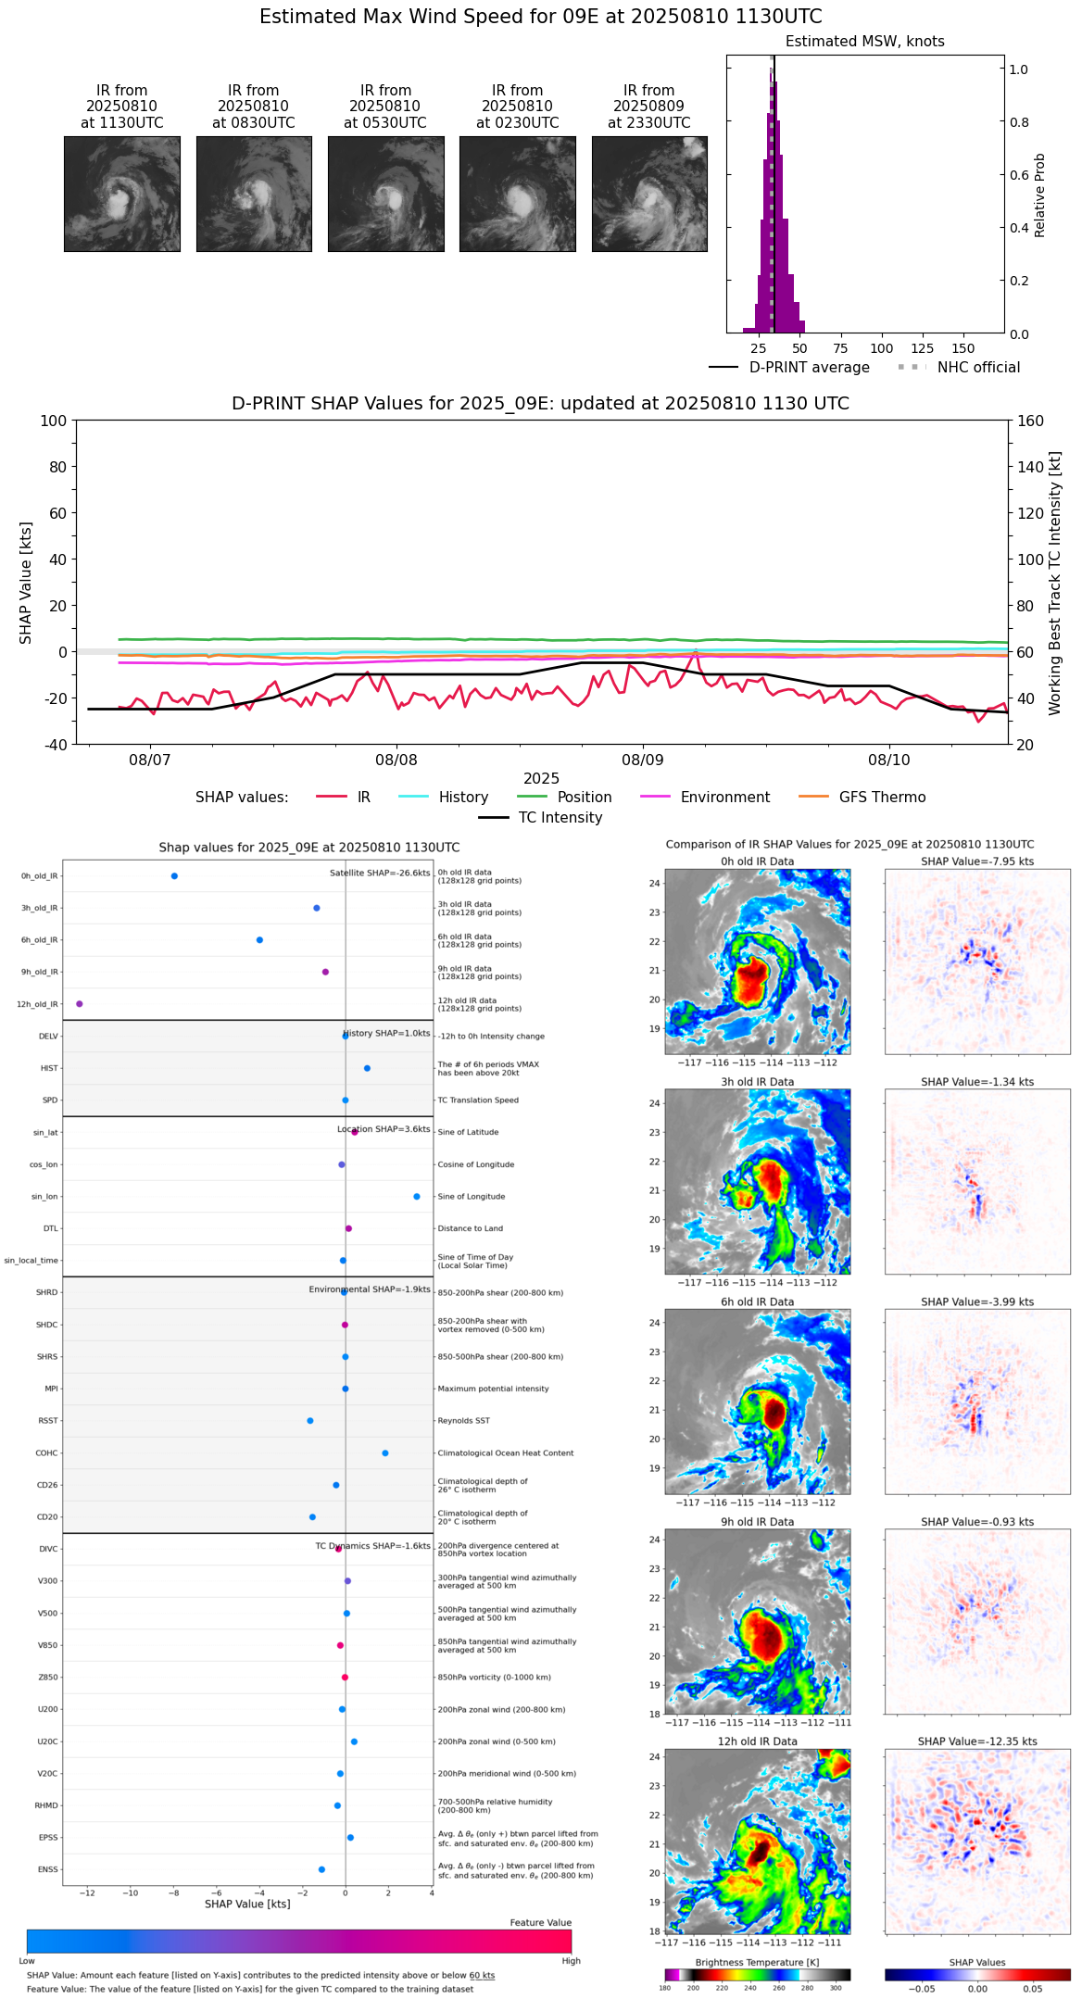Click the 12h_old_IR purple data point
Screen dimensions: 1082x1999
(x=80, y=1003)
